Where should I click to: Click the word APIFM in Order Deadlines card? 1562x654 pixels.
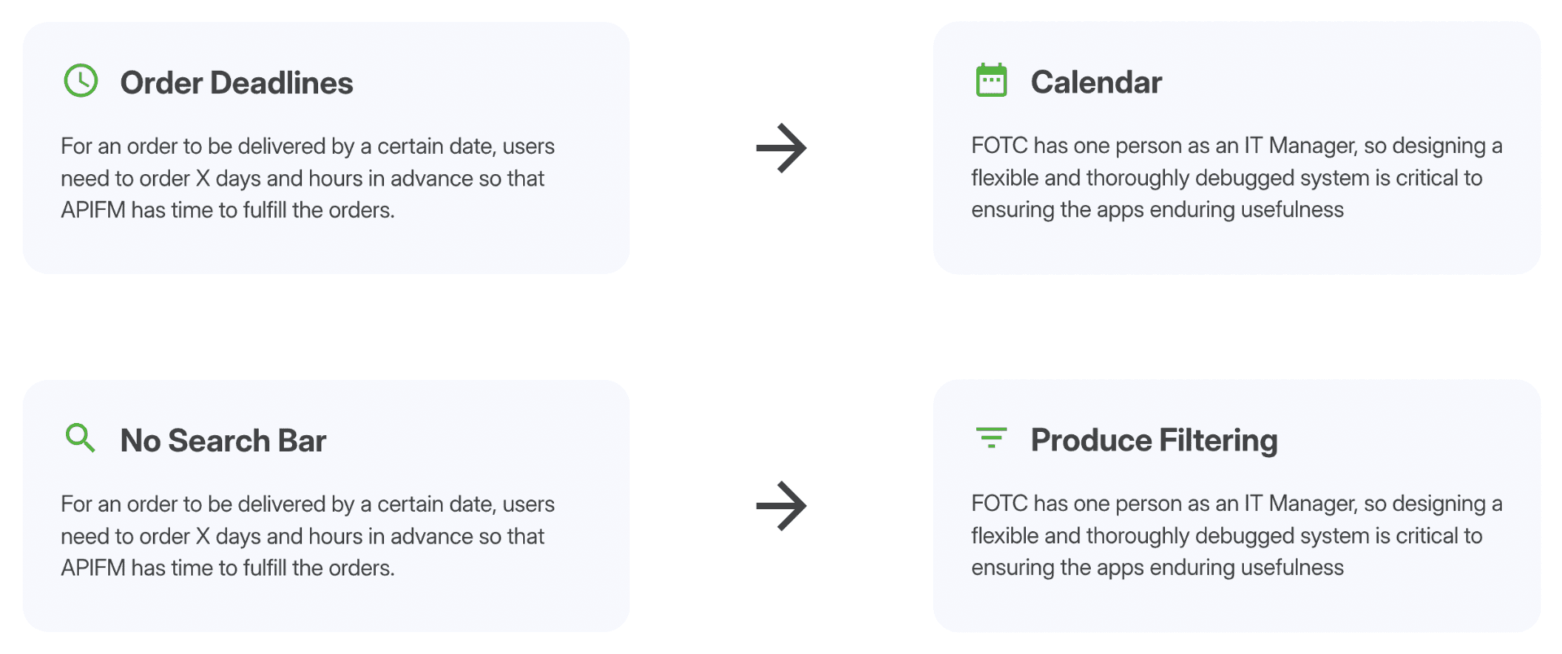point(93,210)
